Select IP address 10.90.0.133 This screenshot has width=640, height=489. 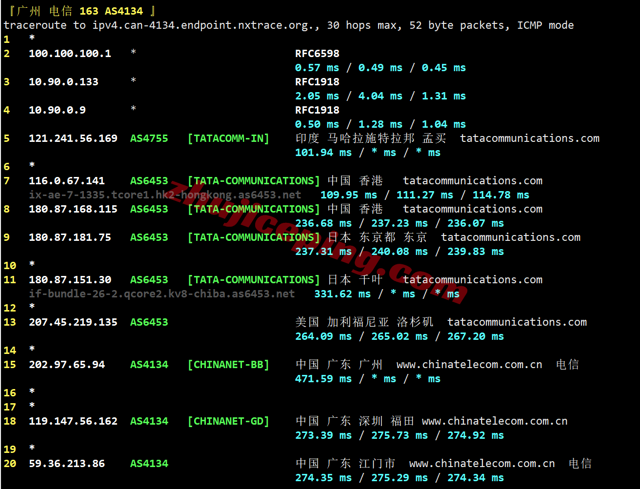point(63,82)
